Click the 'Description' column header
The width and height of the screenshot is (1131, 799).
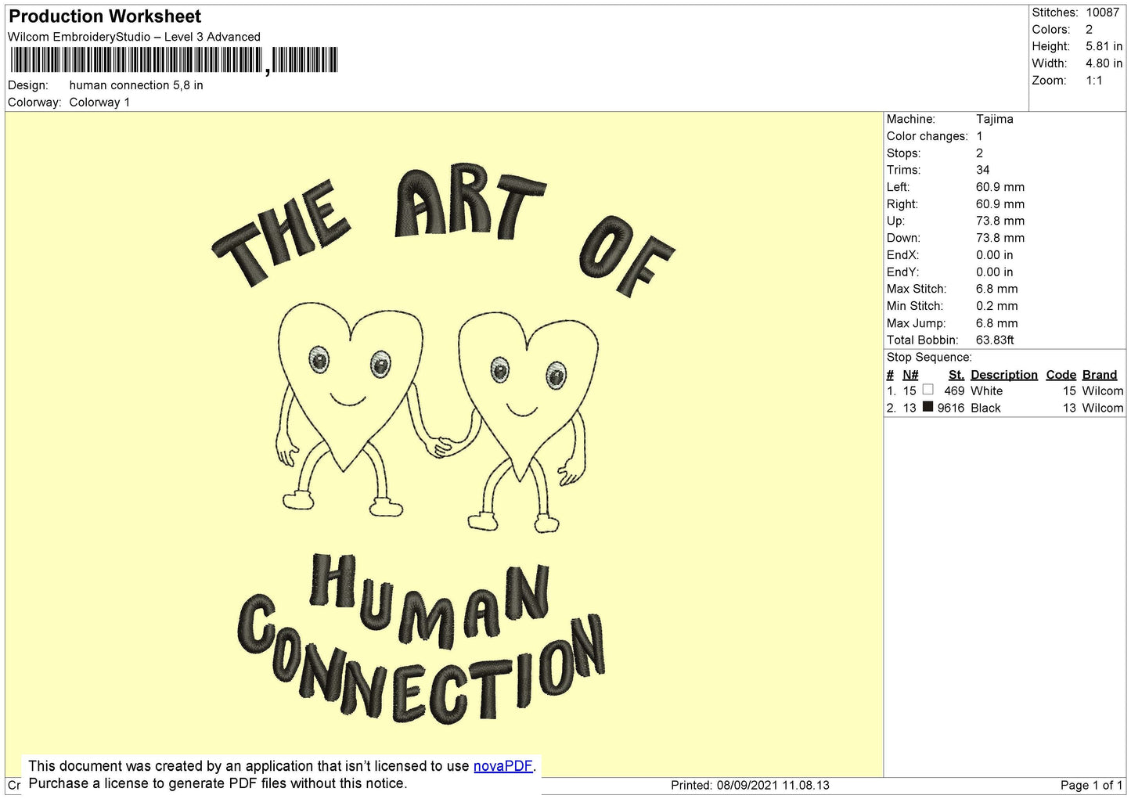pyautogui.click(x=1003, y=375)
